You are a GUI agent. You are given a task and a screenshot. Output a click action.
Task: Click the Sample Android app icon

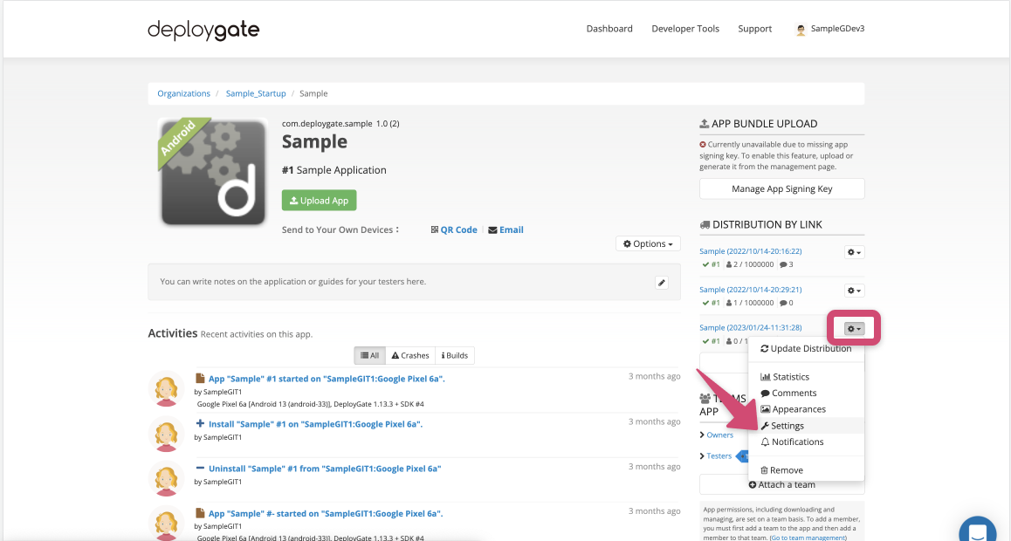(212, 172)
